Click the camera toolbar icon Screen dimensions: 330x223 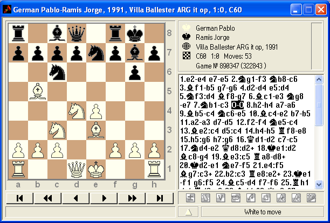[x=236, y=198]
